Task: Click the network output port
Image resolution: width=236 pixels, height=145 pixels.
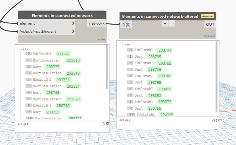Action: coord(96,23)
